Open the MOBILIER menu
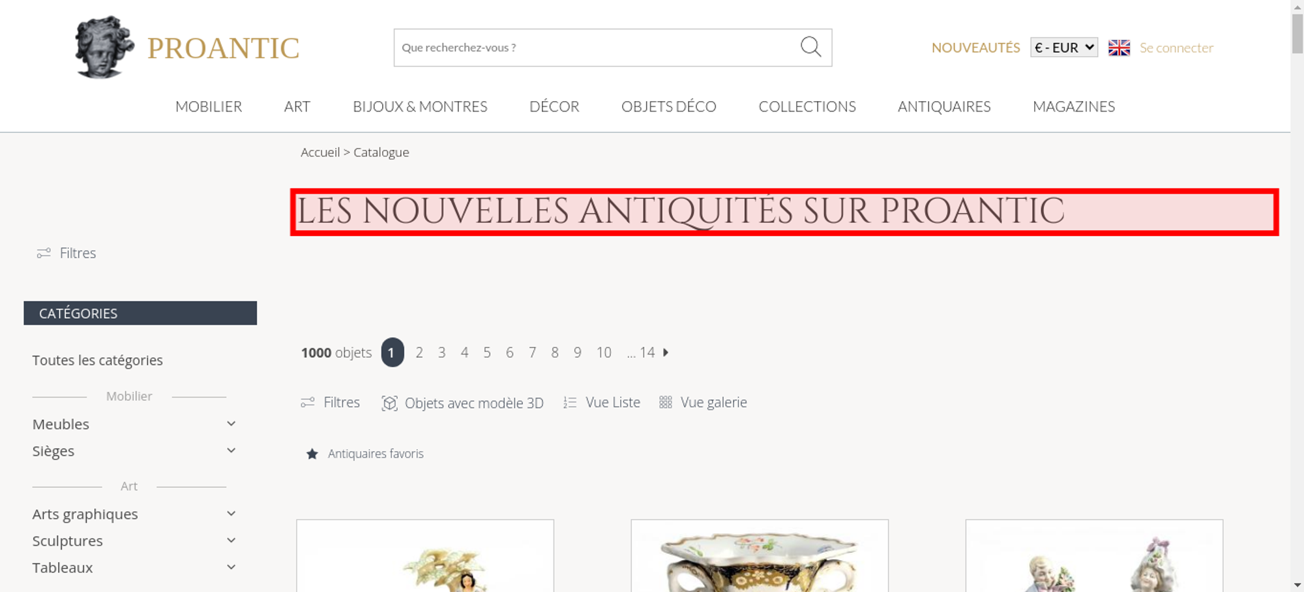Screen dimensions: 1304x592 209,106
